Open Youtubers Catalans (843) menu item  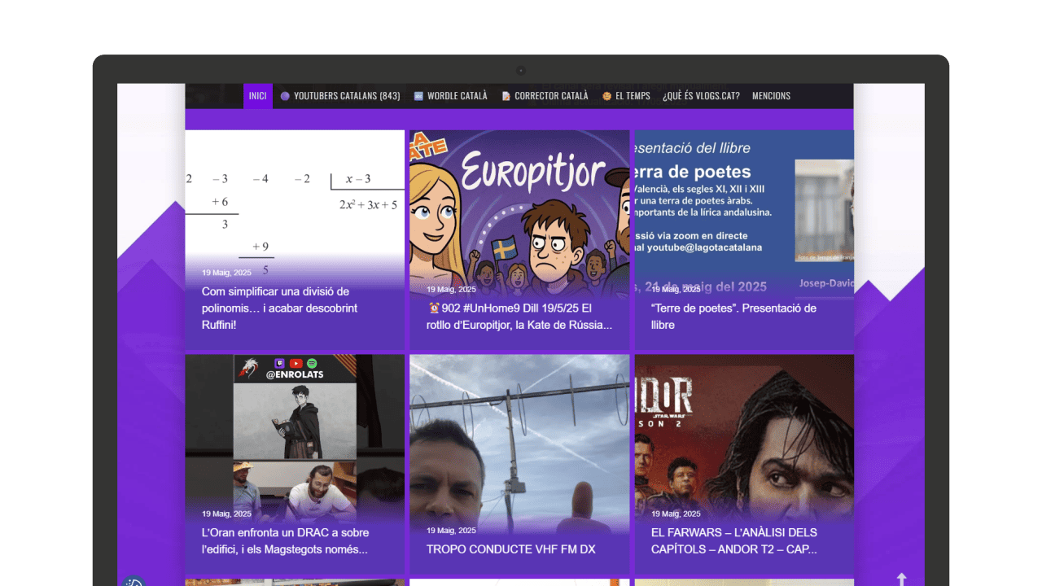click(x=339, y=96)
